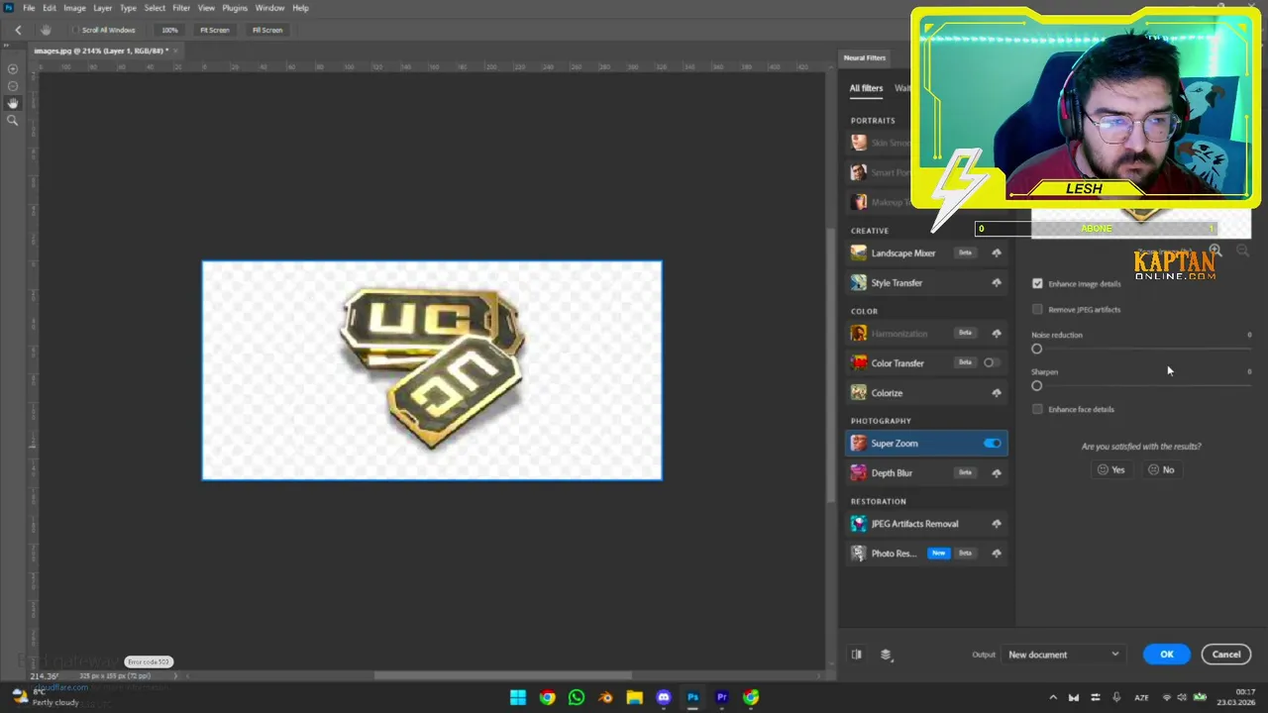Select the Colorize filter row
This screenshot has height=713, width=1268.
pos(926,393)
